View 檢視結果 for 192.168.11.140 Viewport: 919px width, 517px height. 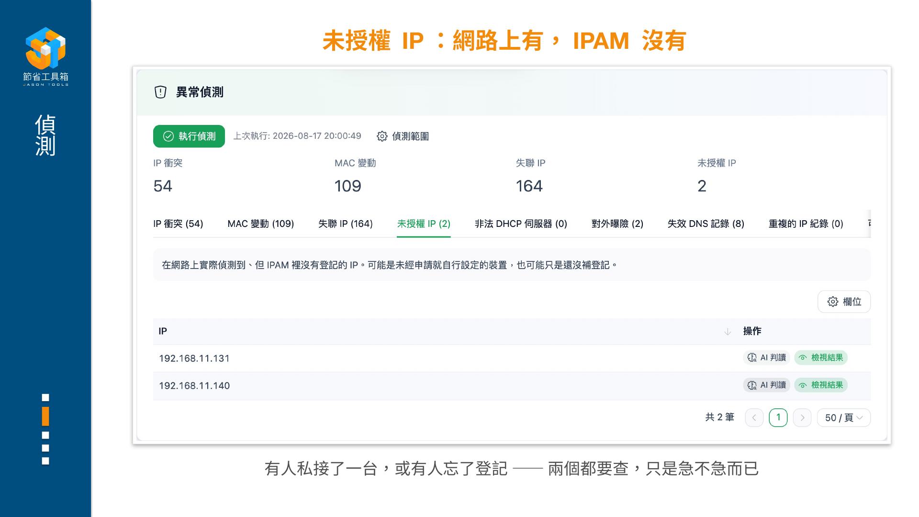[x=821, y=385]
